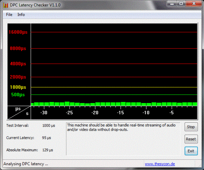The image size is (204, 170).
Task: Click the 'Analysing DPC latency' status bar text
Action: click(26, 164)
